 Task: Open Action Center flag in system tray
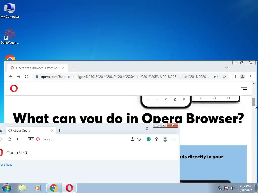click(227, 188)
